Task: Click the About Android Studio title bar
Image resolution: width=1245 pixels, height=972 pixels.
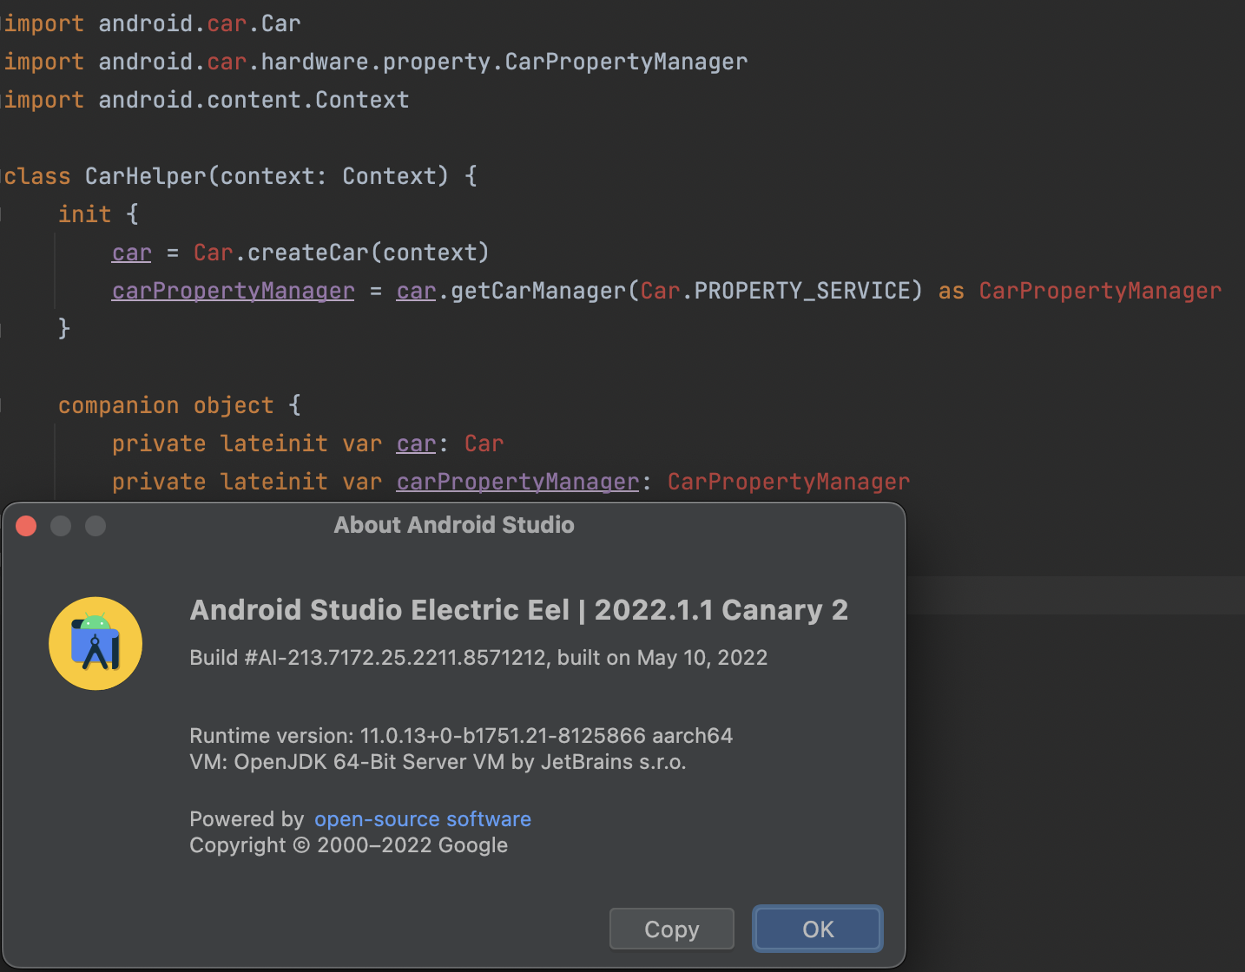Action: pyautogui.click(x=453, y=525)
